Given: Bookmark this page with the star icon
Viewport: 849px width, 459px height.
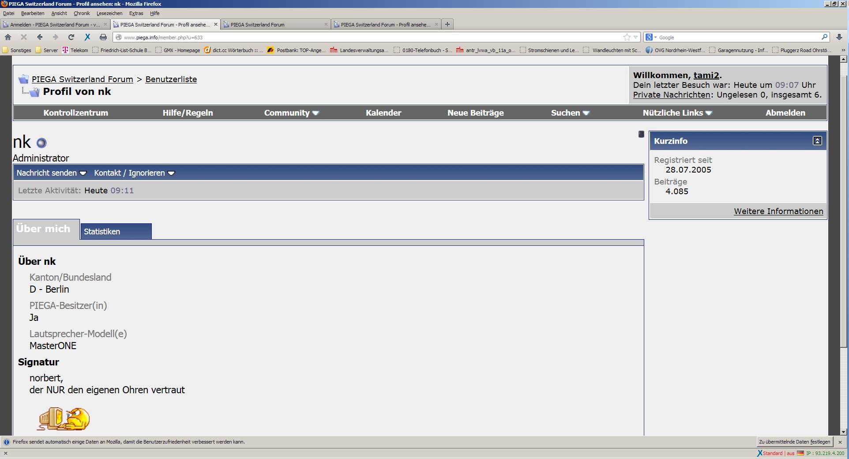Looking at the screenshot, I should 627,38.
